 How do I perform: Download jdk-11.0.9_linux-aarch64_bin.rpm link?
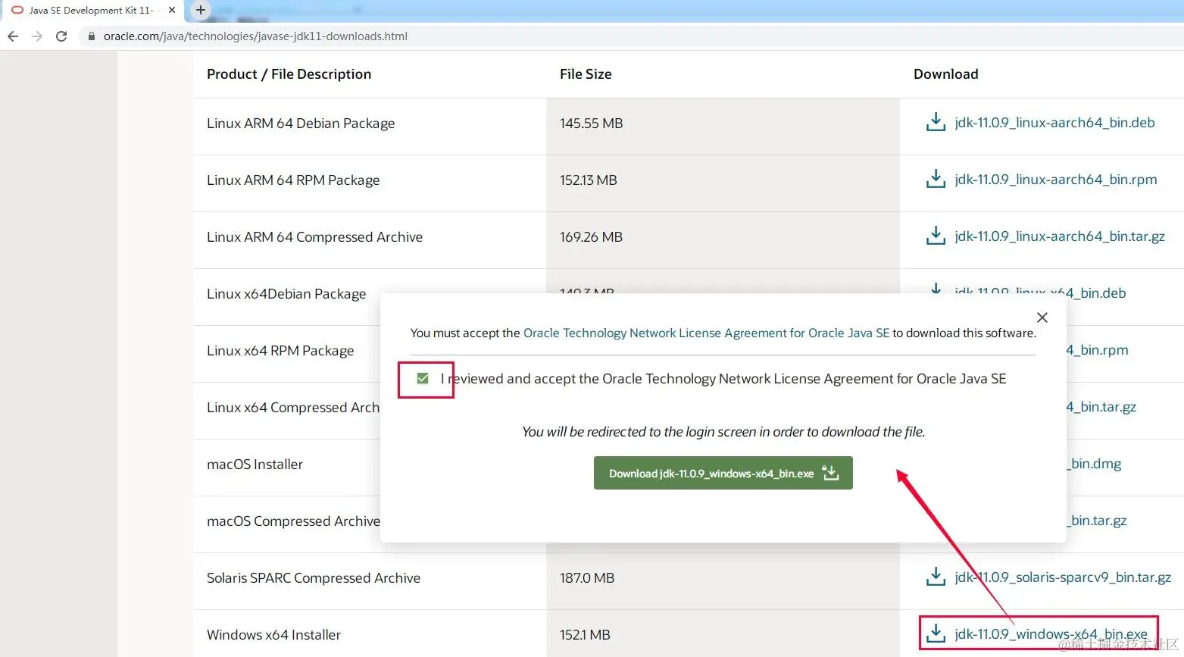coord(1056,180)
